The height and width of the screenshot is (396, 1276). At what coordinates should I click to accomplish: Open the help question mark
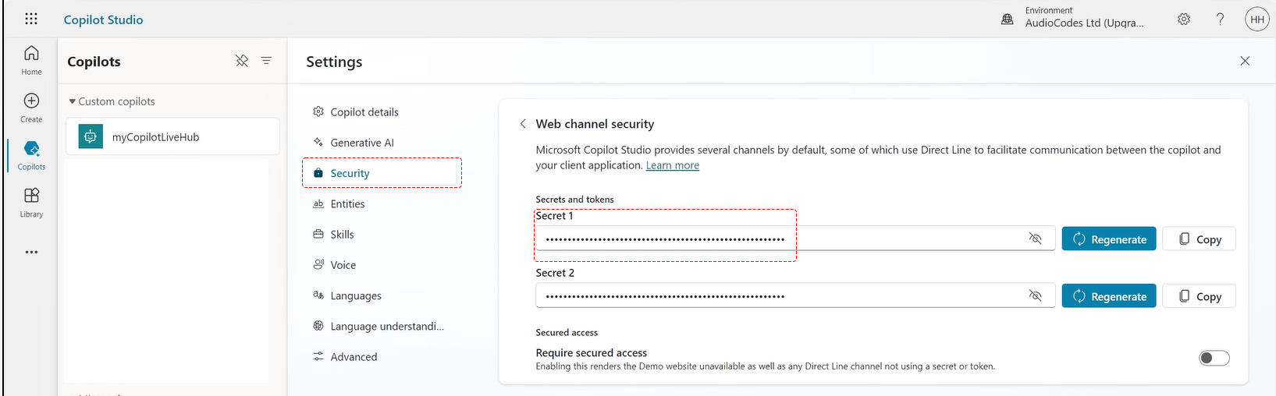1221,19
